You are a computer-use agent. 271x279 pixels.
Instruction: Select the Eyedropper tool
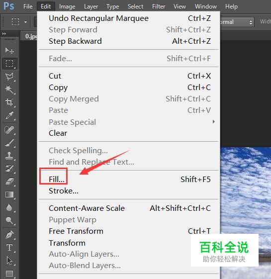pyautogui.click(x=9, y=115)
